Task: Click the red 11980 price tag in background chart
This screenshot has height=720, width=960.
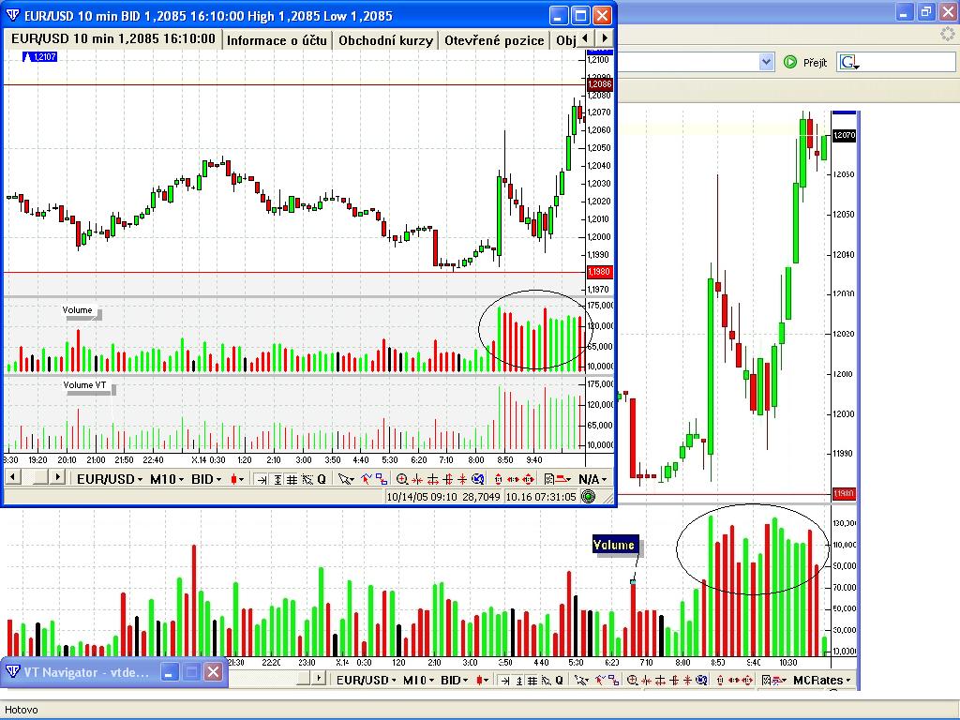Action: pos(845,493)
